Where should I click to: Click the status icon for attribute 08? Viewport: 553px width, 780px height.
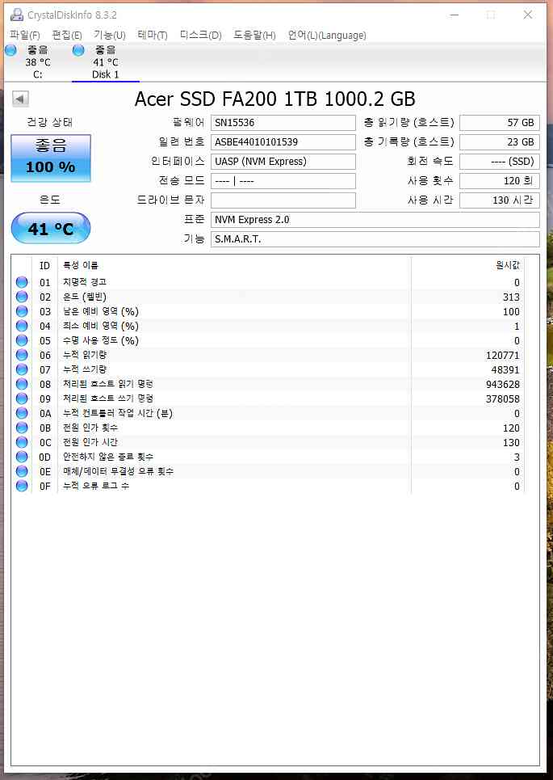click(22, 384)
